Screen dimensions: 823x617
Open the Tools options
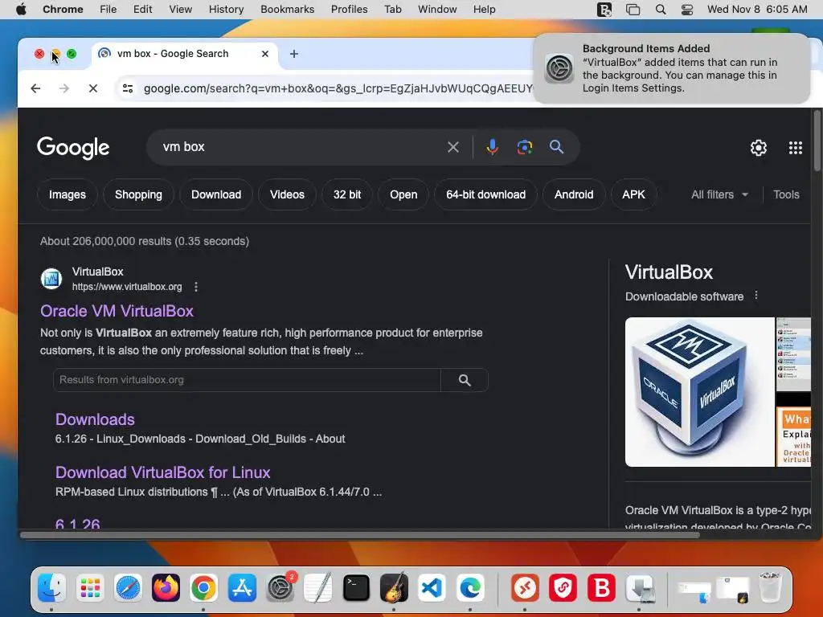(x=786, y=194)
